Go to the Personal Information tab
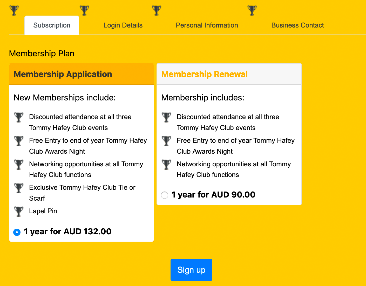Viewport: 366px width, 286px height. tap(207, 25)
